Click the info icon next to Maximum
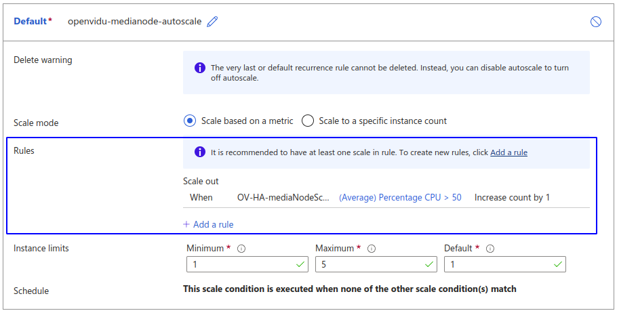Viewport: 619px width, 313px height. pyautogui.click(x=372, y=249)
